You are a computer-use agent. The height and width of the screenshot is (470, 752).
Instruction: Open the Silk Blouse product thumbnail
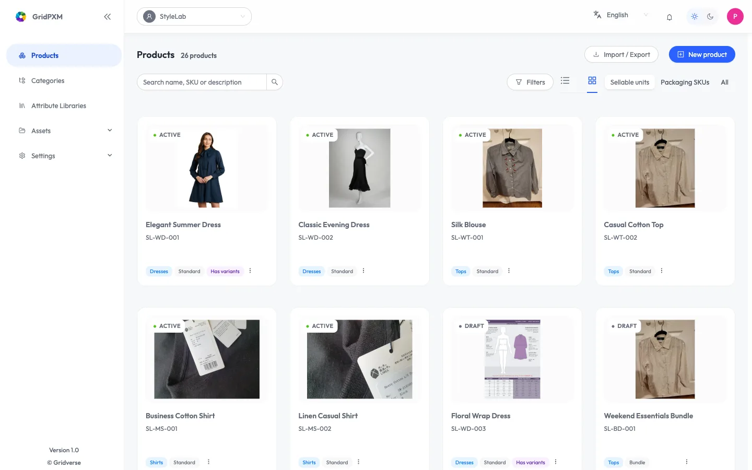pos(512,168)
